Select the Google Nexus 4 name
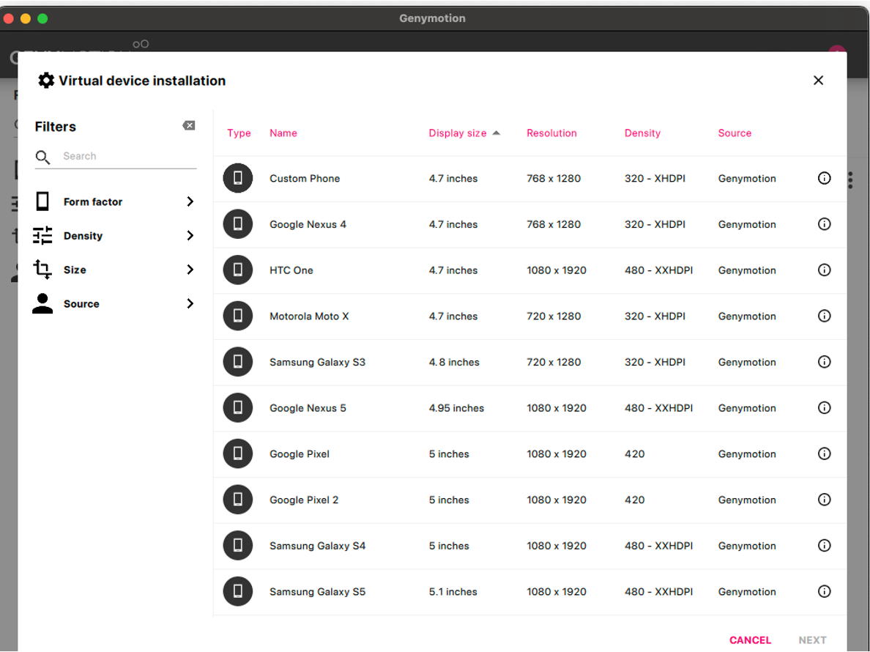Viewport: 870px width, 652px height. pyautogui.click(x=308, y=224)
